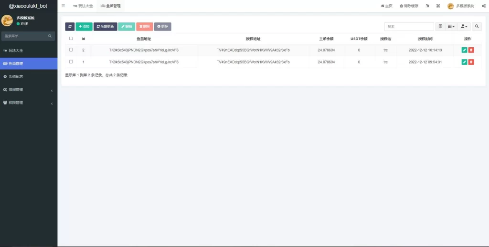The image size is (489, 247).
Task: Toggle the sidebar hamburger menu icon
Action: coord(63,6)
